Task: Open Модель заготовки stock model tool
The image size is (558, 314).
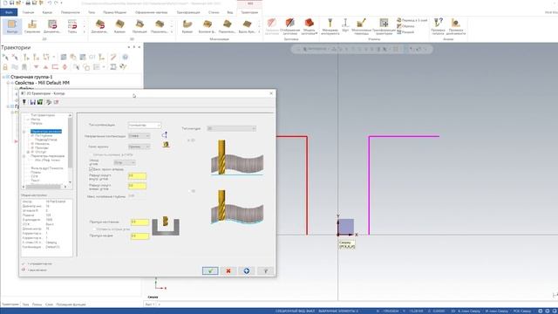Action: tap(309, 26)
